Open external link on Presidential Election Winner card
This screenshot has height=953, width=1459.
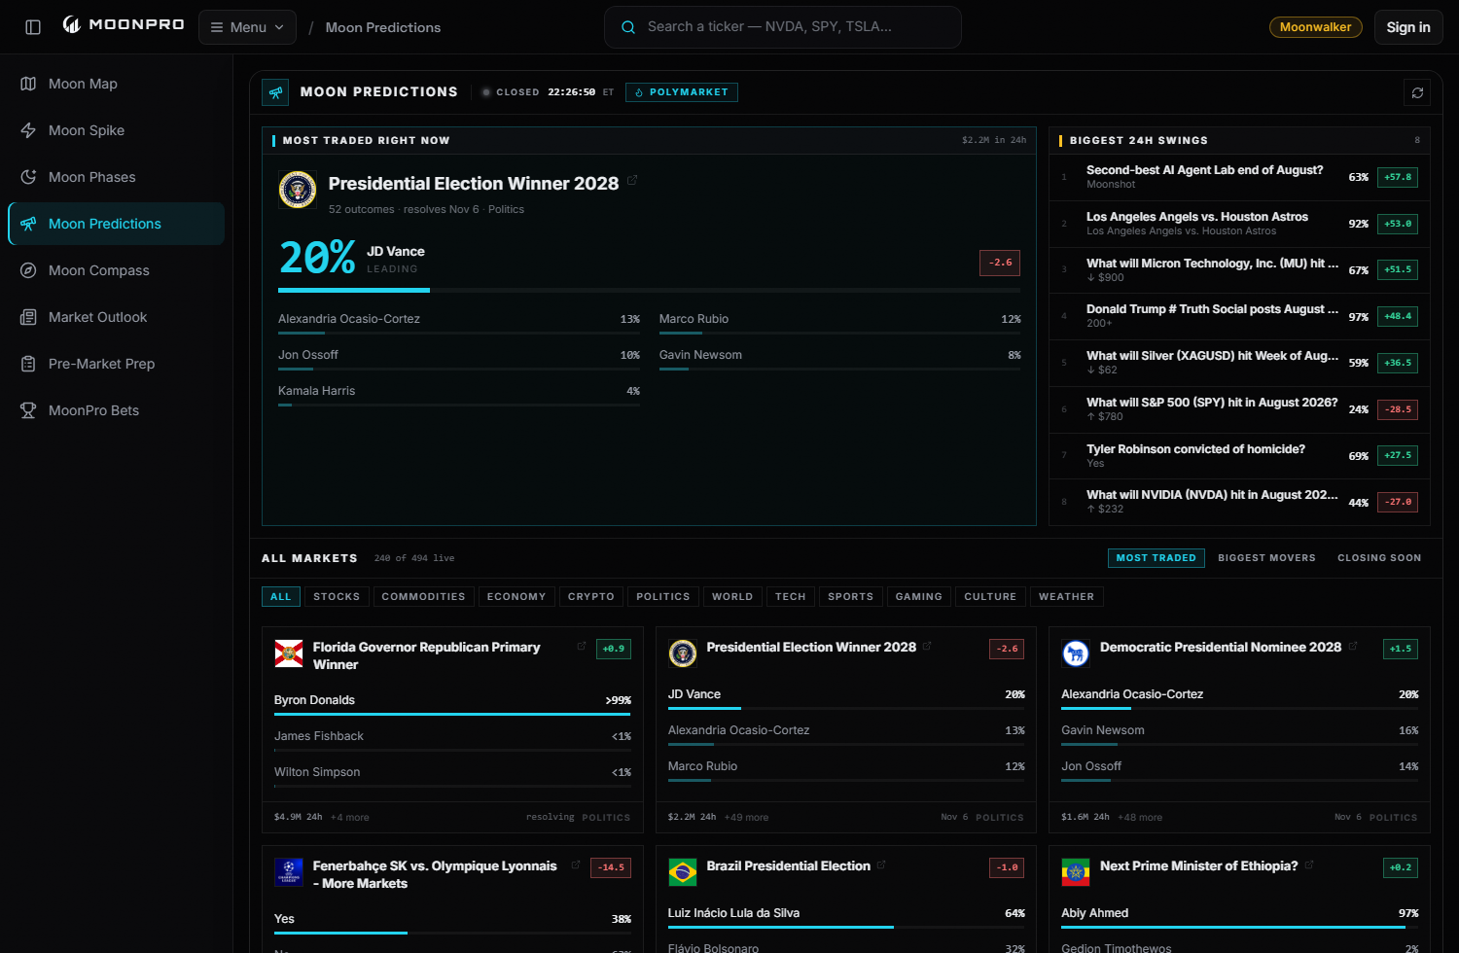928,646
